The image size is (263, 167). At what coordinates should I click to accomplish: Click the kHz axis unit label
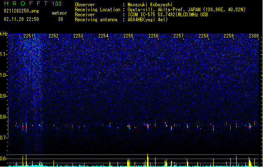click(4, 34)
